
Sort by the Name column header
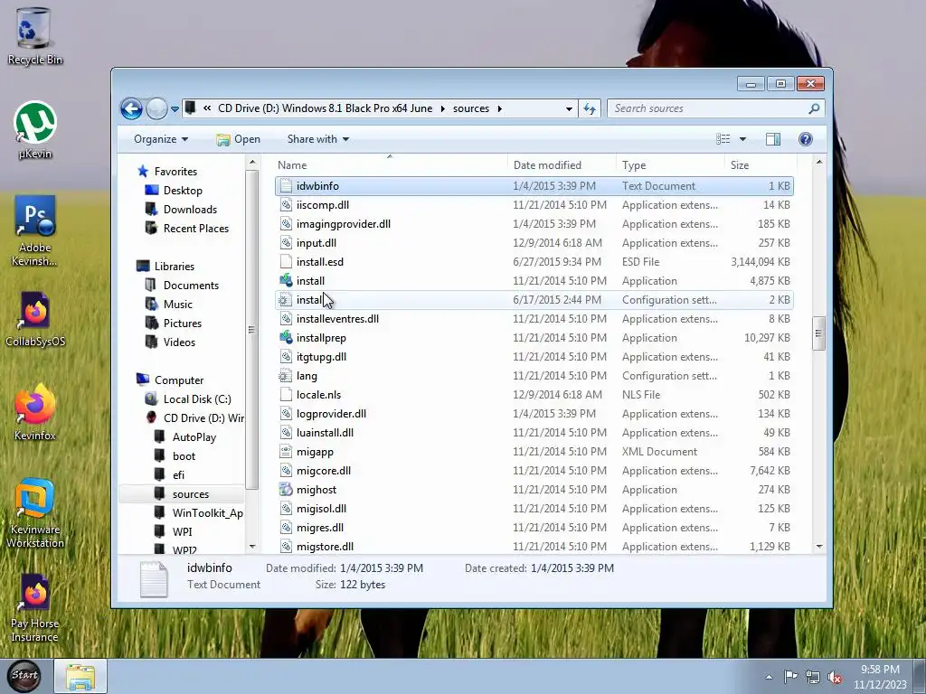tap(390, 165)
